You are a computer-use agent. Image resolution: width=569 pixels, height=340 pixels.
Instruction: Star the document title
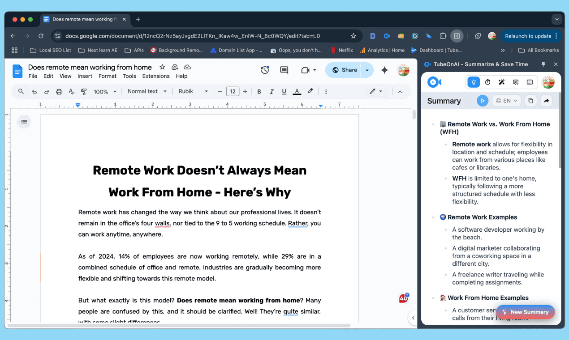(162, 67)
